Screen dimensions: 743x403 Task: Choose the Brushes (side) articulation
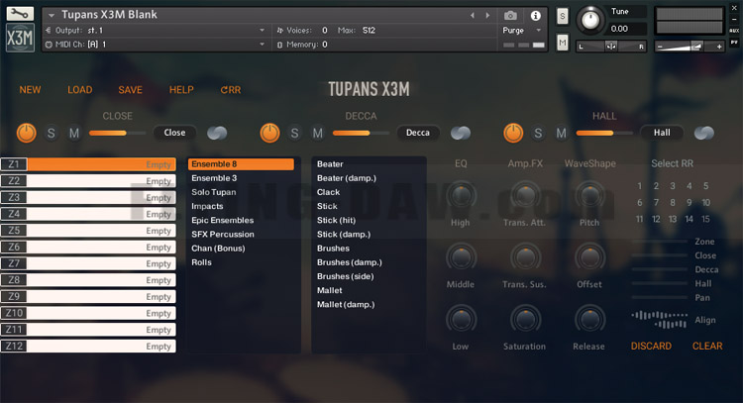[346, 276]
